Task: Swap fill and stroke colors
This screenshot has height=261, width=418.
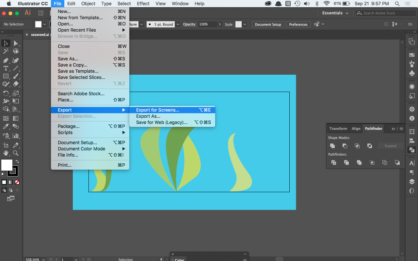Action: (x=17, y=161)
